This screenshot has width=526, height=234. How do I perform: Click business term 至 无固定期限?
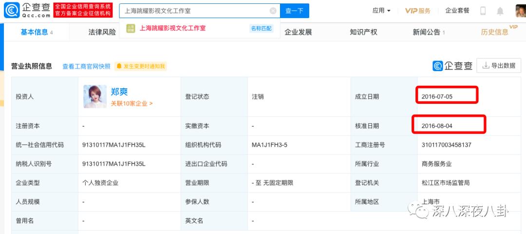[272, 183]
